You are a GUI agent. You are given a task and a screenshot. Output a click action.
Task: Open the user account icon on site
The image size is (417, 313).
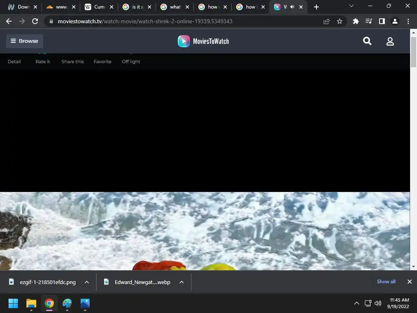[x=390, y=41]
